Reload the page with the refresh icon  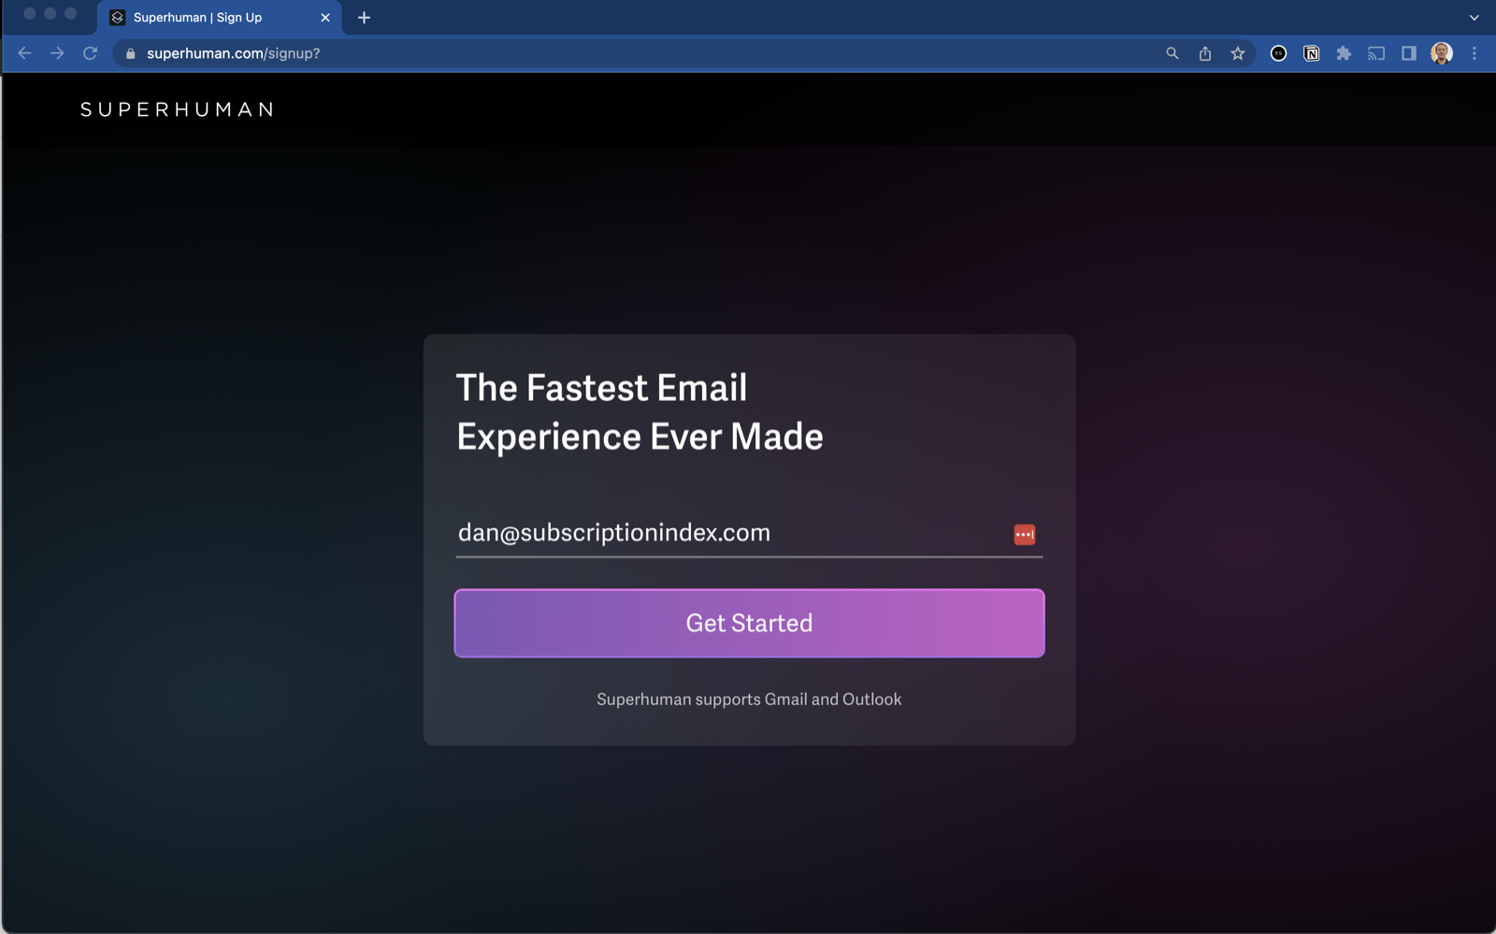click(x=91, y=53)
